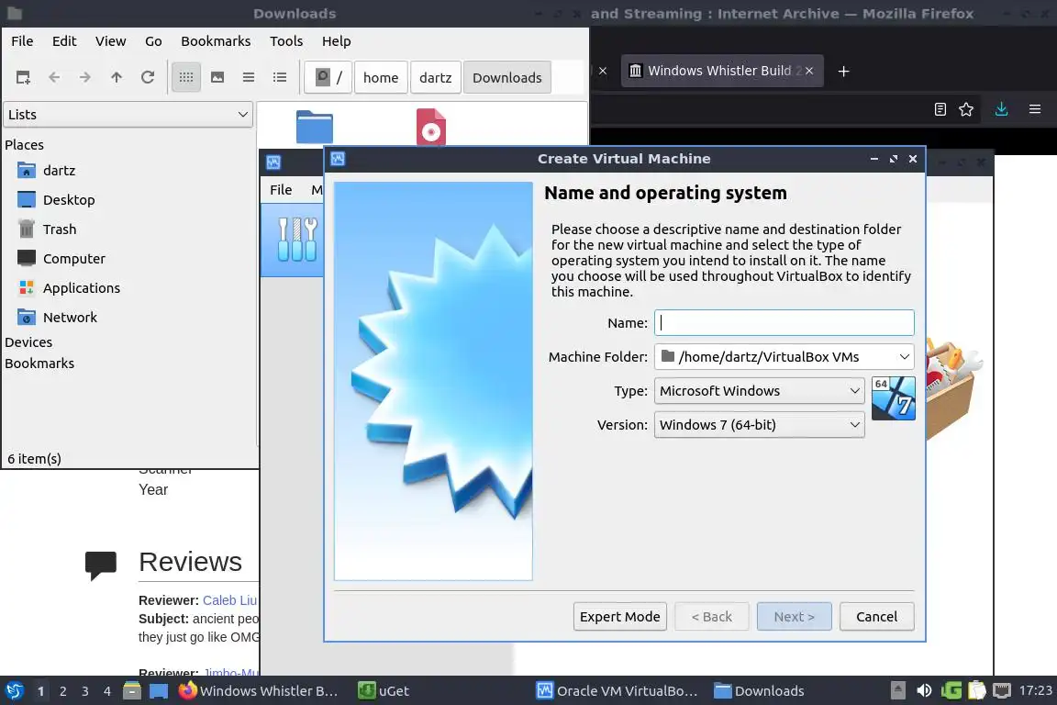Open Trash in Places sidebar
The image size is (1057, 705).
(60, 229)
